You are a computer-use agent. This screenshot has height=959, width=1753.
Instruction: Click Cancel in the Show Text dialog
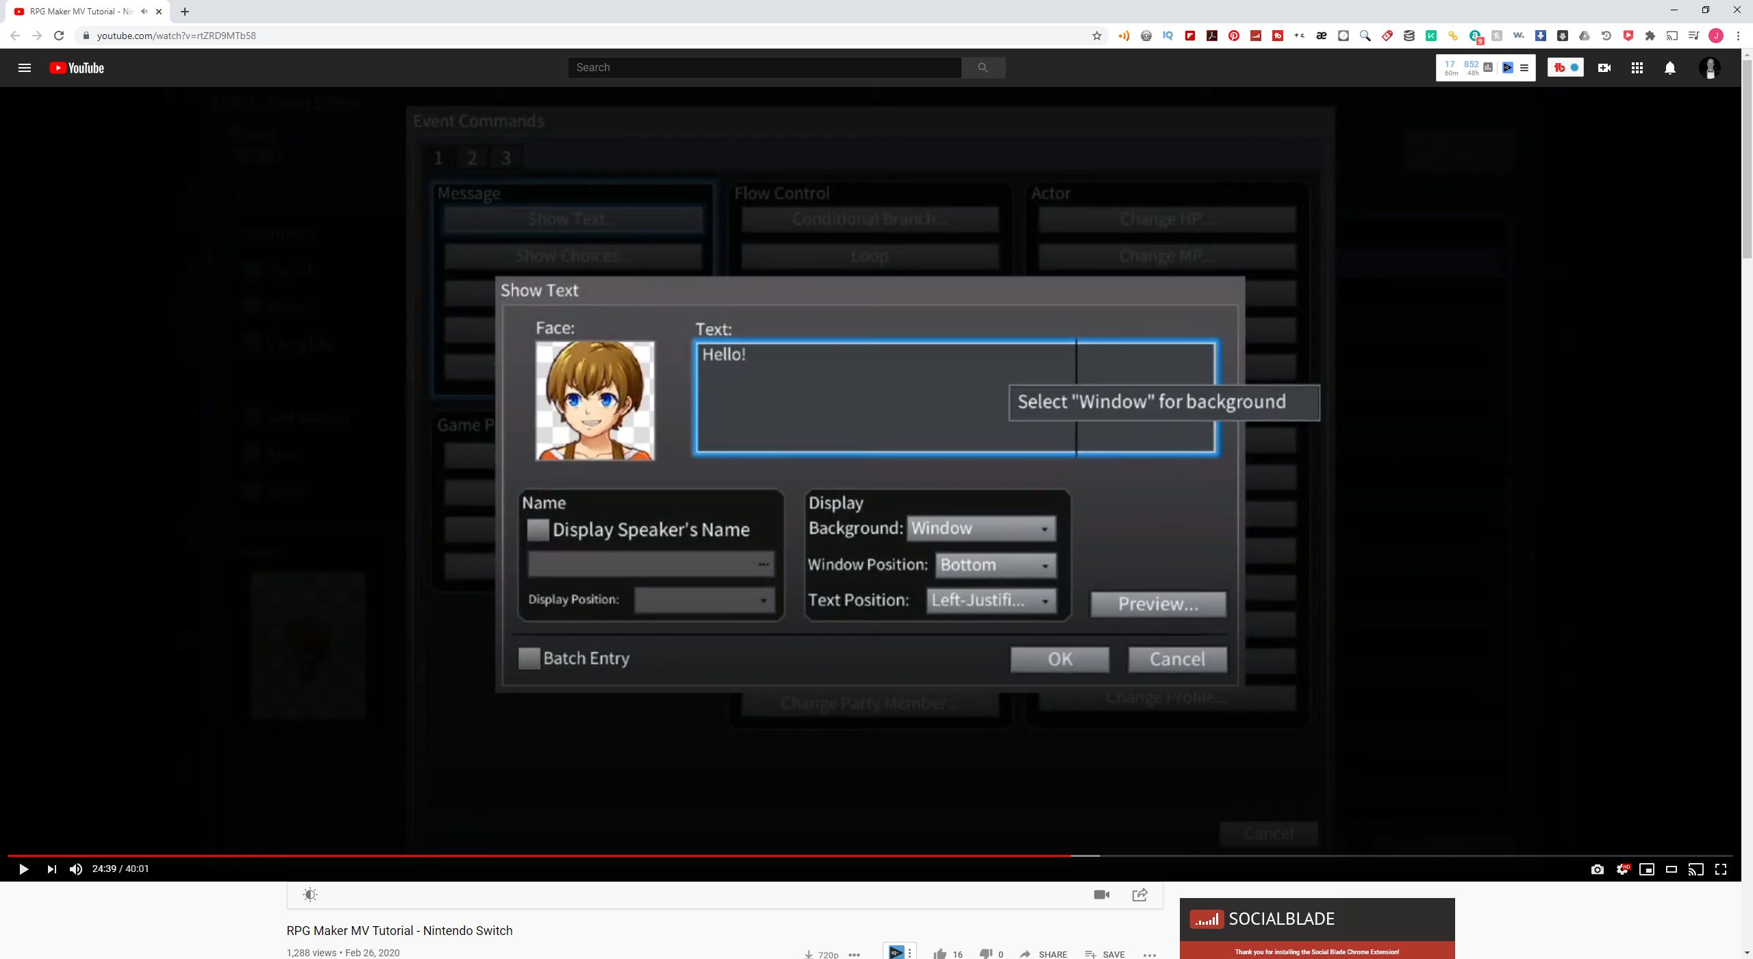(x=1177, y=660)
